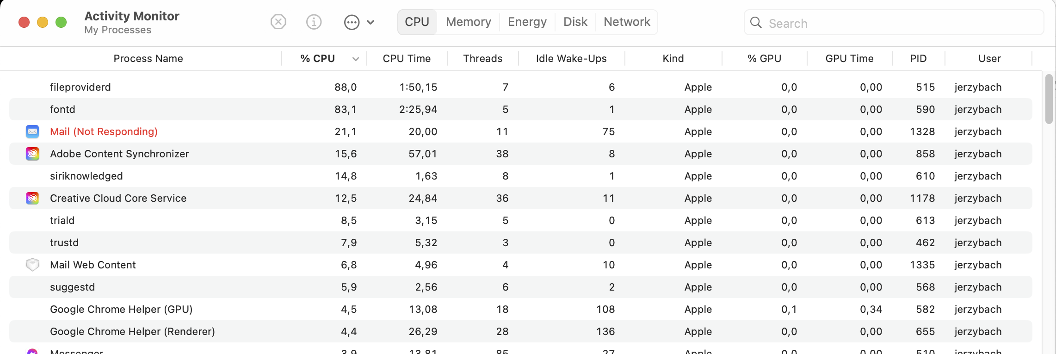The height and width of the screenshot is (354, 1056).
Task: Click the ellipsis more options icon
Action: click(352, 22)
